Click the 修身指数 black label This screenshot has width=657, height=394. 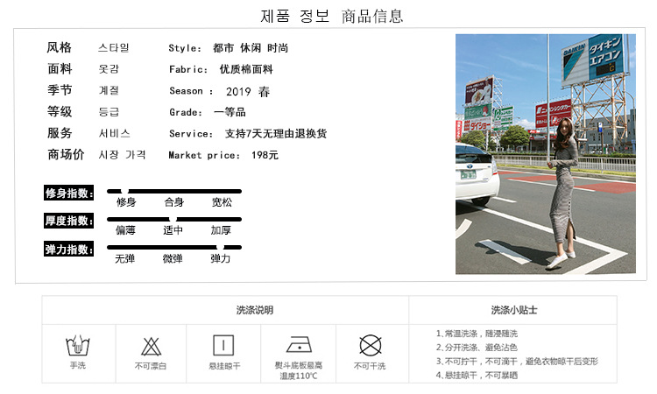[68, 193]
